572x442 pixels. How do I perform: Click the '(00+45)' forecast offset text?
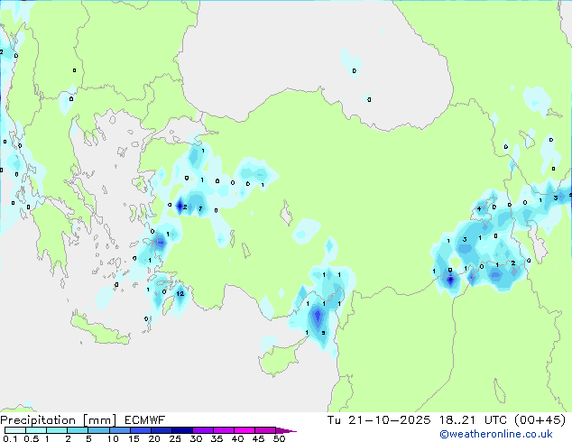(540, 420)
